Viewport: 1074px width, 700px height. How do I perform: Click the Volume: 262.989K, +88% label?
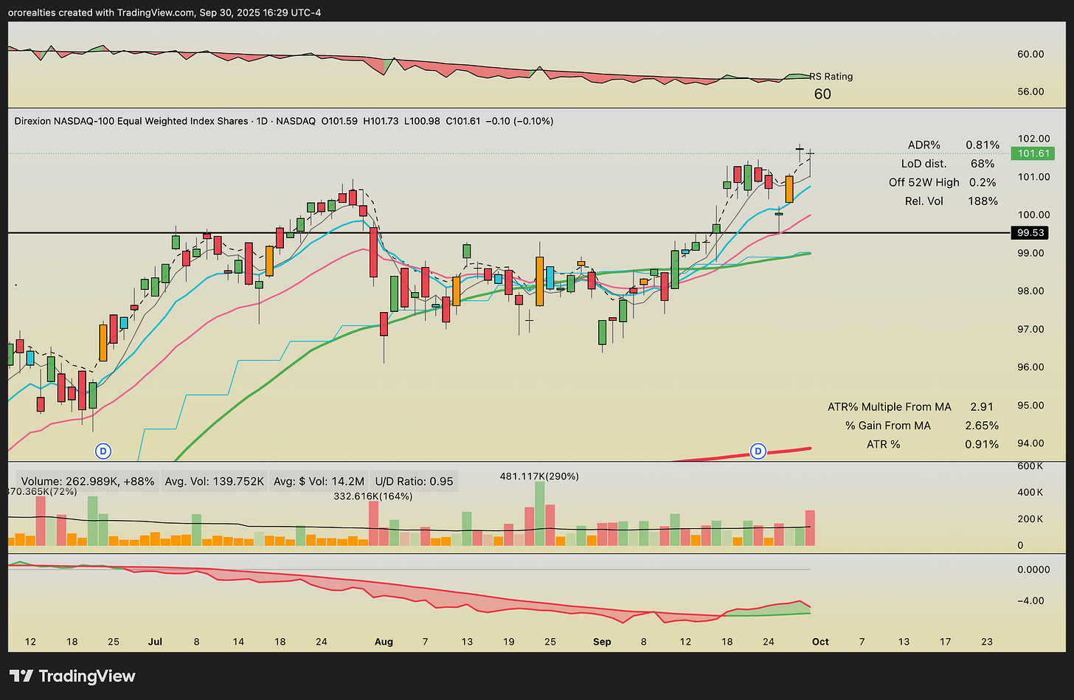pyautogui.click(x=88, y=482)
